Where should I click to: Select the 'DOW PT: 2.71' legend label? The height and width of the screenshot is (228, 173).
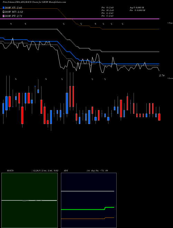pos(13,16)
